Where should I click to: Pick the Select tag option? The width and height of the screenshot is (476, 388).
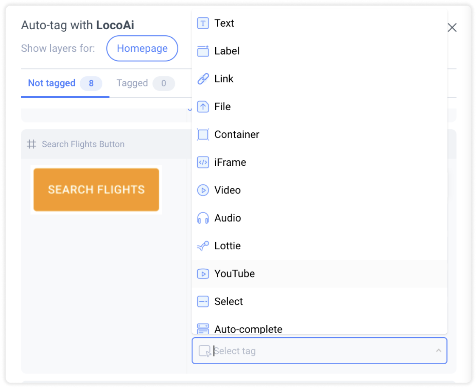319,301
